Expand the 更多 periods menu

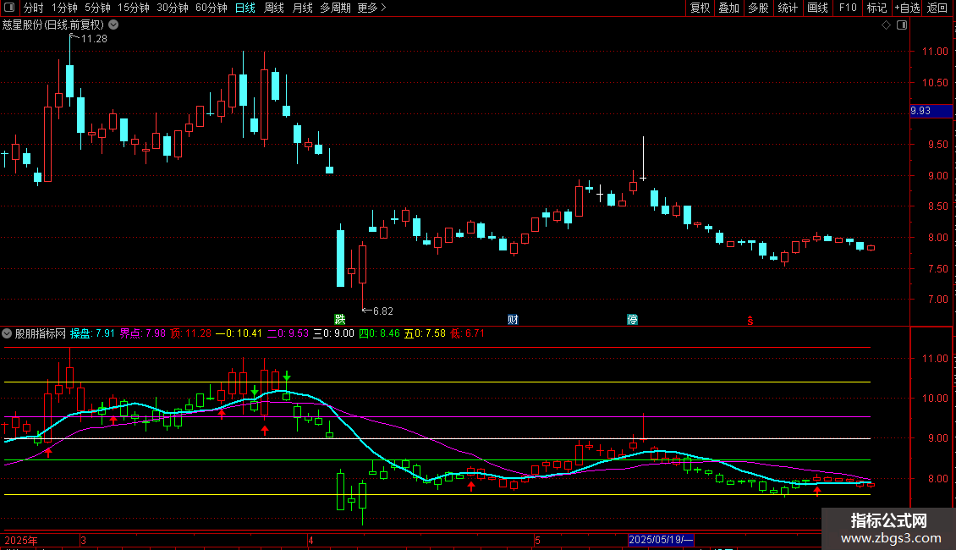372,8
